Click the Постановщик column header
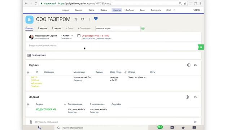 (75, 104)
